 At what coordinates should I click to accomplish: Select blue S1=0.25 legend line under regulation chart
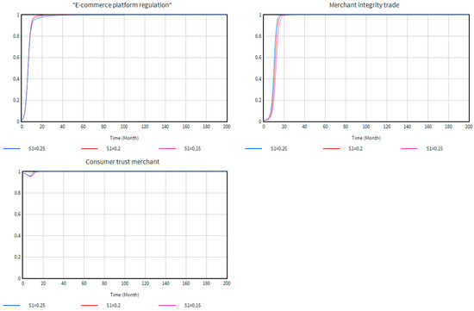pos(11,148)
